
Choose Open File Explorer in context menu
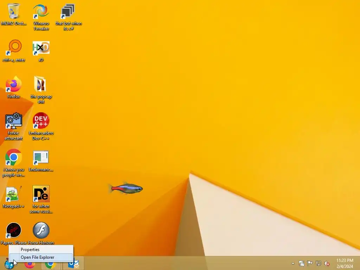[x=41, y=257]
